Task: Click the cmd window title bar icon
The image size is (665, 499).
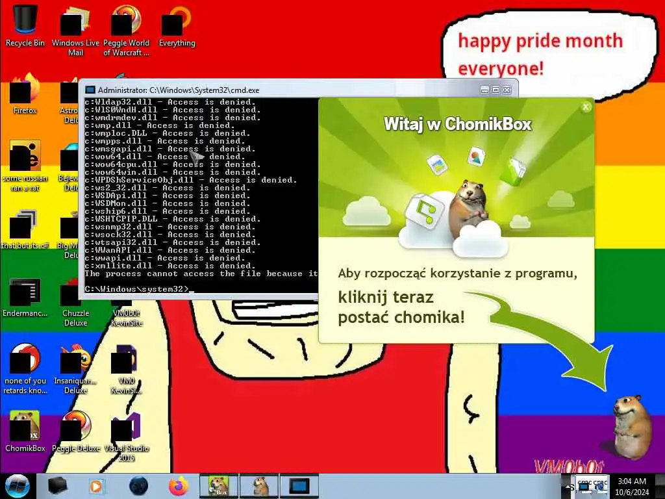Action: click(90, 90)
